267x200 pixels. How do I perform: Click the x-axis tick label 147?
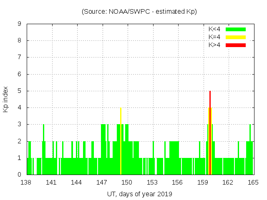[102, 182]
